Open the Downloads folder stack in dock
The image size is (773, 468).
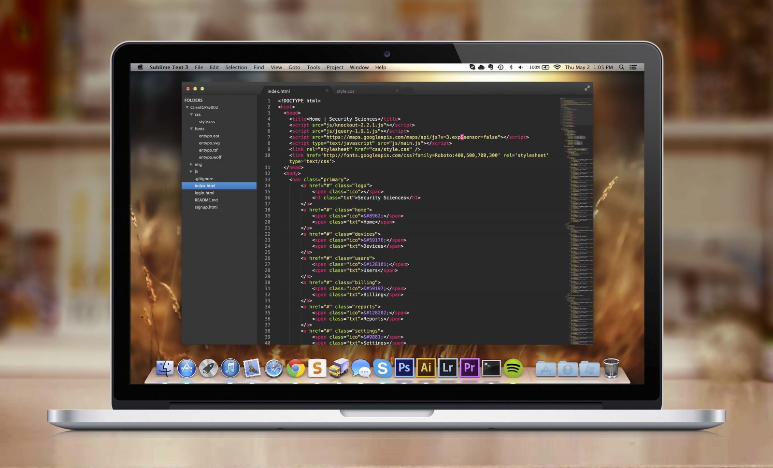coord(568,369)
